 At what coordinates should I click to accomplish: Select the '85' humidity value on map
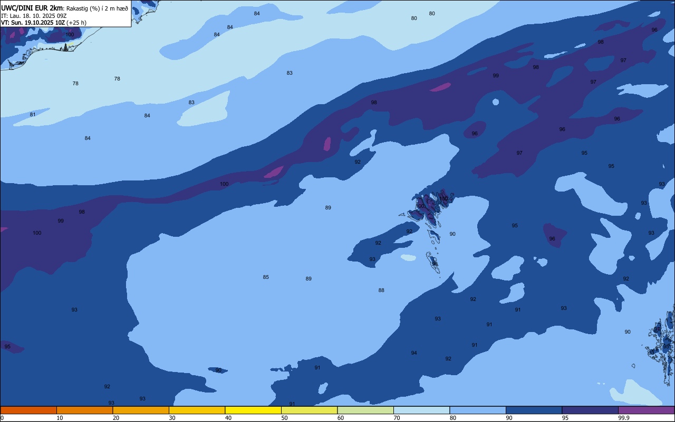point(266,277)
